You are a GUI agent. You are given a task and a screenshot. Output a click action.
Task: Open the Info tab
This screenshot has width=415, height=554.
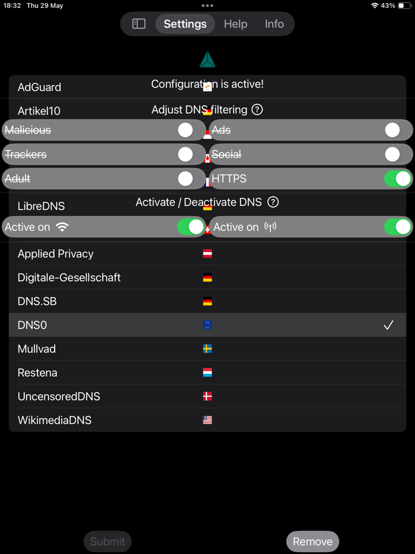point(274,24)
